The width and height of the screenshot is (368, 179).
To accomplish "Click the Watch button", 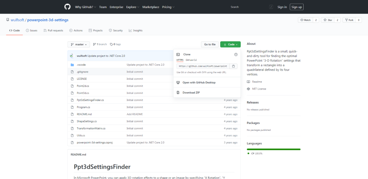I will tap(305, 20).
